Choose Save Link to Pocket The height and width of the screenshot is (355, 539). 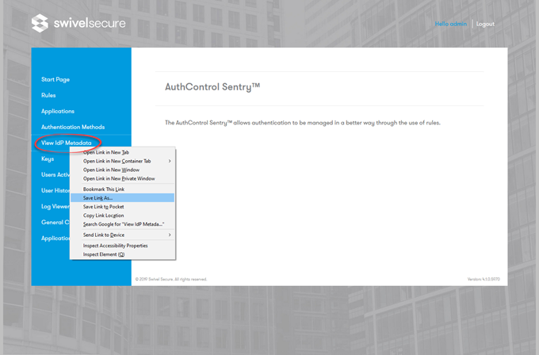pos(104,207)
